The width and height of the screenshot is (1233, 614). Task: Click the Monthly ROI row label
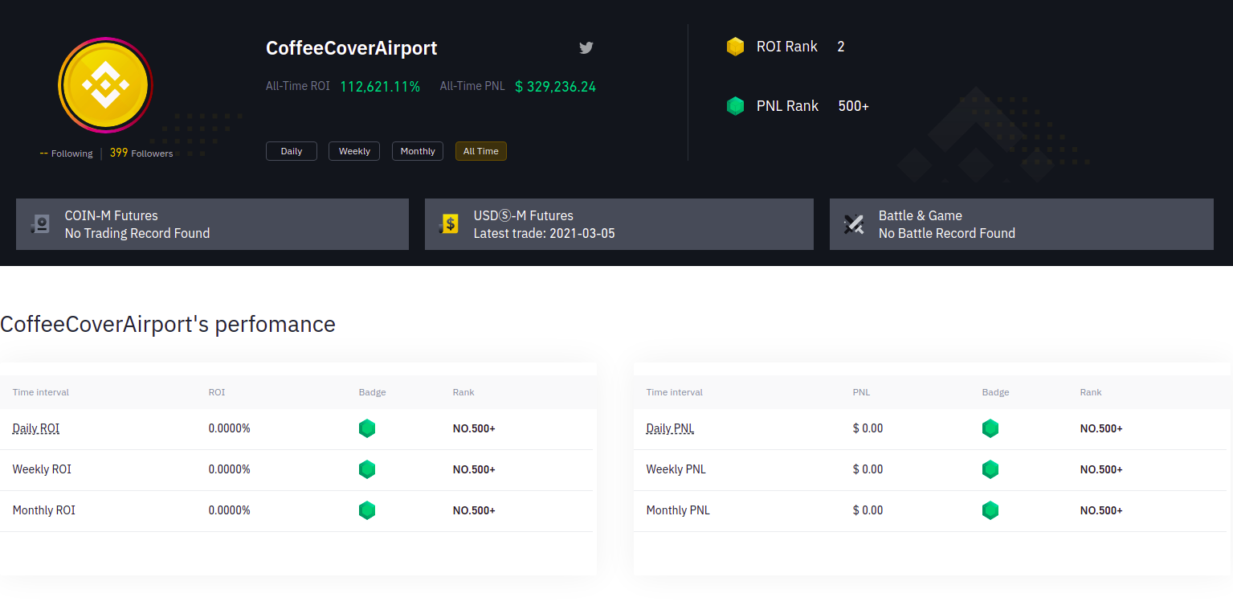click(x=44, y=510)
